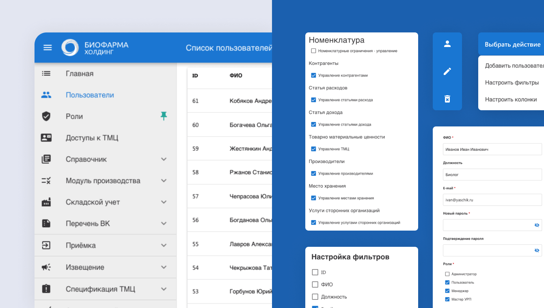Click the list icon beside Главная
The image size is (544, 308).
coord(46,73)
